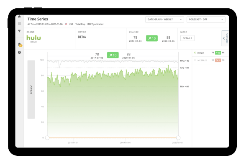Open the filter funnel icon
The width and height of the screenshot is (246, 165).
(x=19, y=31)
